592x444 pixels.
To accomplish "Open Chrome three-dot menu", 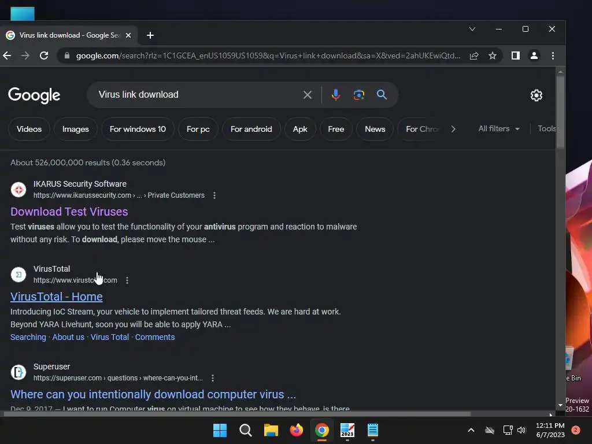I will 553,56.
